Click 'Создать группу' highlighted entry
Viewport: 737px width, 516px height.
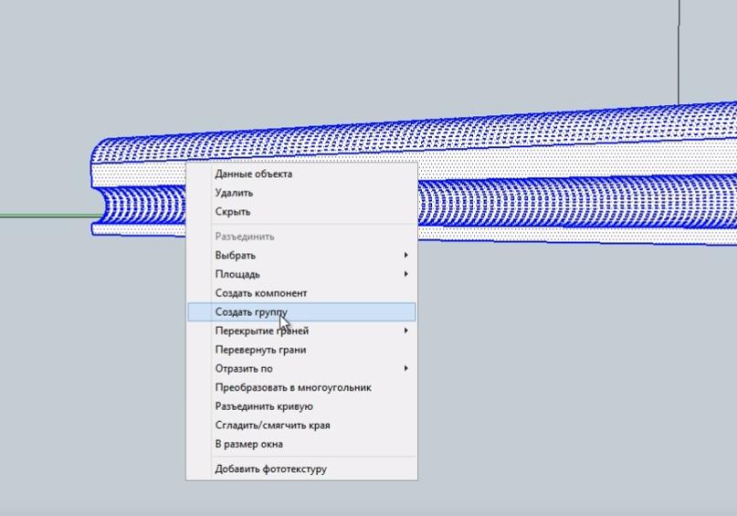pyautogui.click(x=300, y=312)
